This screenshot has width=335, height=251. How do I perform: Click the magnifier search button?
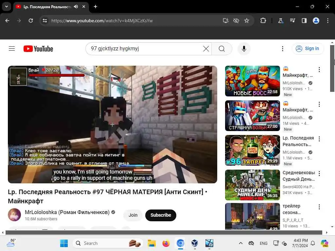click(x=222, y=49)
